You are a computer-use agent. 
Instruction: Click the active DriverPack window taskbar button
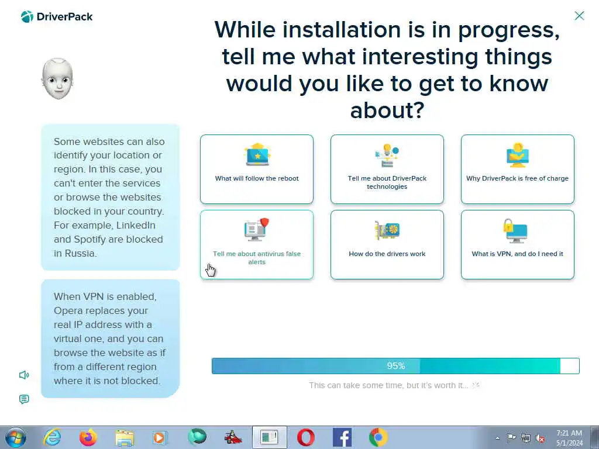pos(269,437)
